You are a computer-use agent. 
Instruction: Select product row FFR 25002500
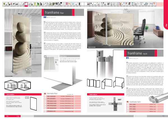click(x=62, y=106)
